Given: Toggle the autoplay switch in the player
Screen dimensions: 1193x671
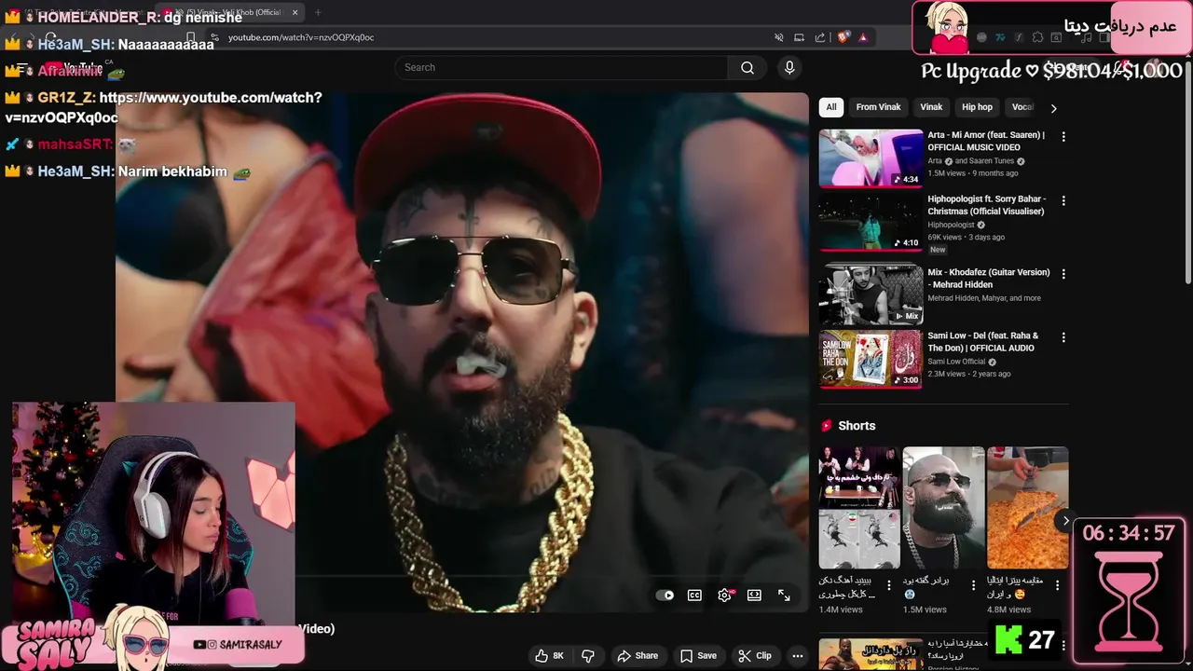Looking at the screenshot, I should pyautogui.click(x=665, y=596).
